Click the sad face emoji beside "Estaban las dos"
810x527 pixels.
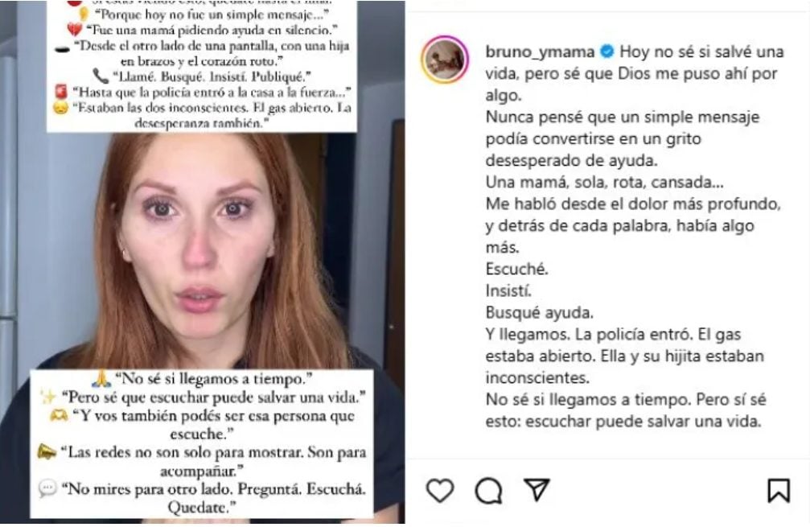[x=61, y=108]
